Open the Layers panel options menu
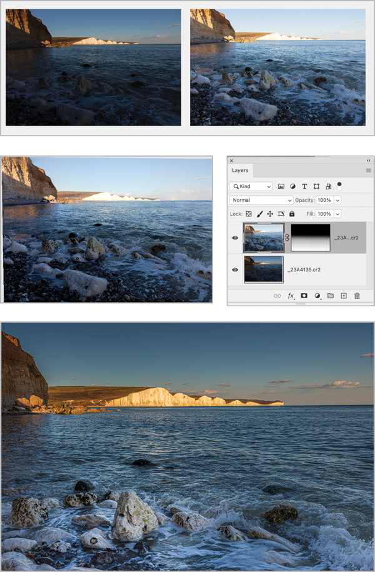375x572 pixels. tap(368, 171)
